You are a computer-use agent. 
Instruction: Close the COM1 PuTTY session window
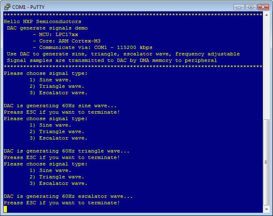coord(263,7)
